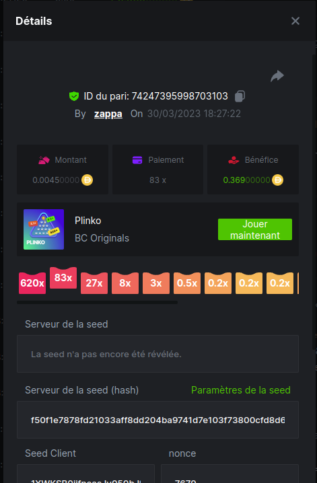Click the share arrow icon
This screenshot has height=483, width=317.
277,76
